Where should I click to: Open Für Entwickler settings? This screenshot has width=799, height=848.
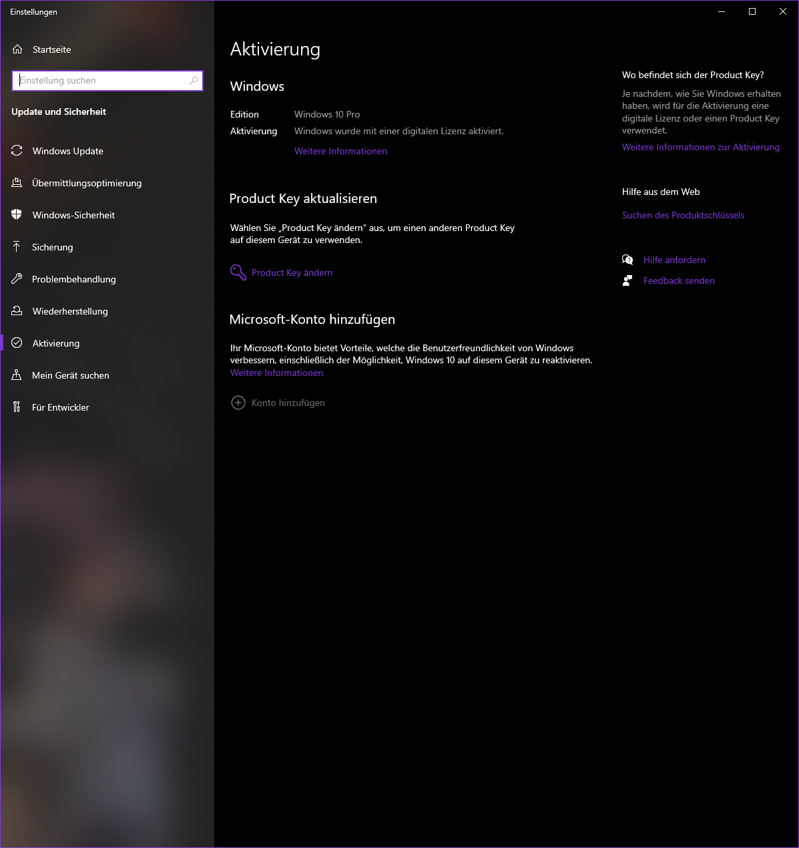(x=107, y=407)
